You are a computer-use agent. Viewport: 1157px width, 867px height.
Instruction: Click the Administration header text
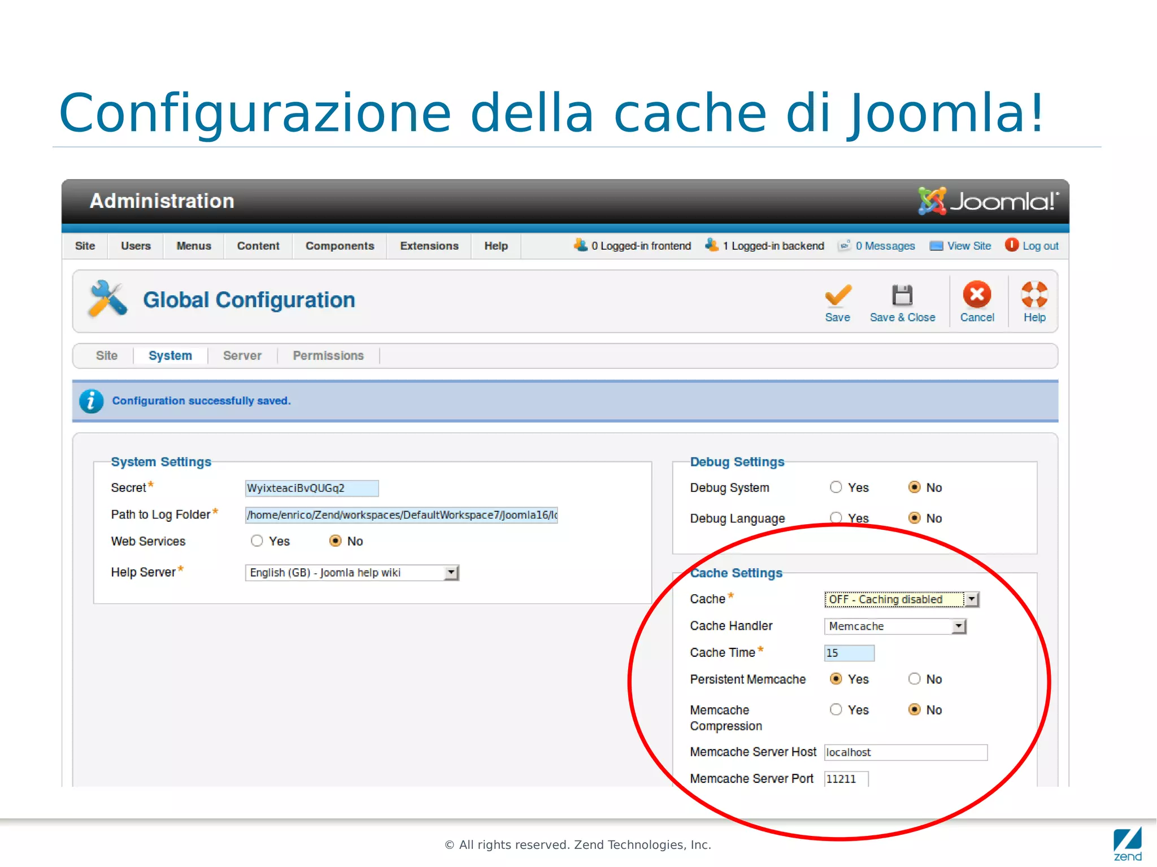point(162,201)
